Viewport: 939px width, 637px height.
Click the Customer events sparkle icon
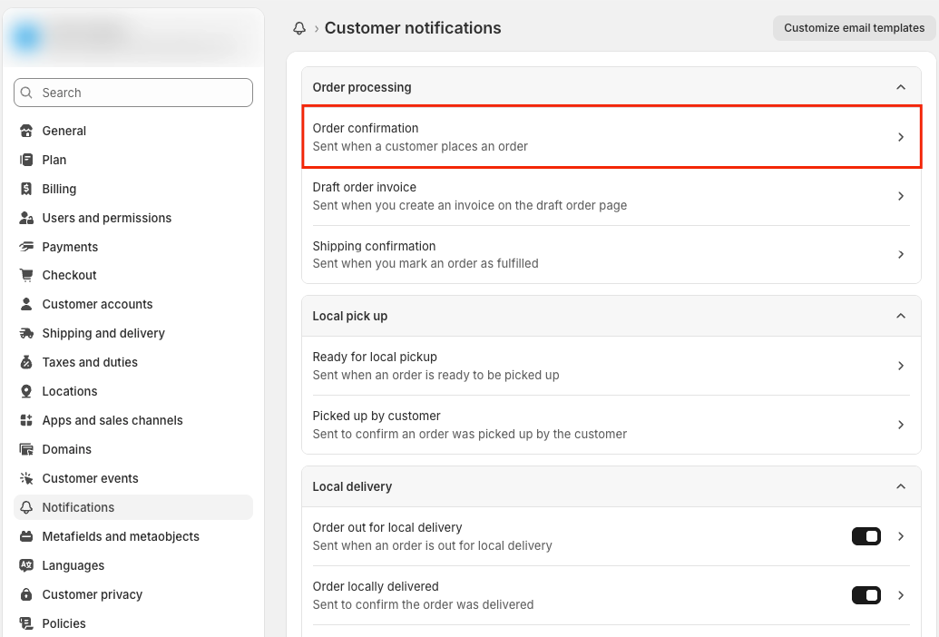[x=26, y=478]
